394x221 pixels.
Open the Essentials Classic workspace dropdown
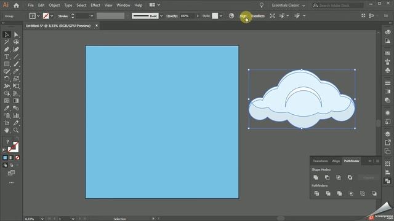[x=288, y=6]
